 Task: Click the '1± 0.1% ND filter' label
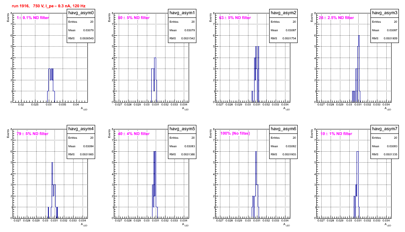[33, 18]
